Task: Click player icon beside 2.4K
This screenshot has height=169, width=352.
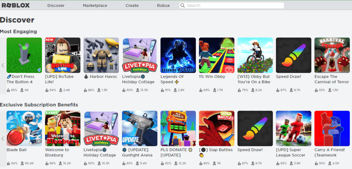Action: pyautogui.click(x=60, y=90)
